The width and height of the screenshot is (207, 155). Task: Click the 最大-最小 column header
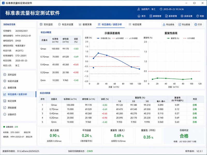[x=161, y=101]
